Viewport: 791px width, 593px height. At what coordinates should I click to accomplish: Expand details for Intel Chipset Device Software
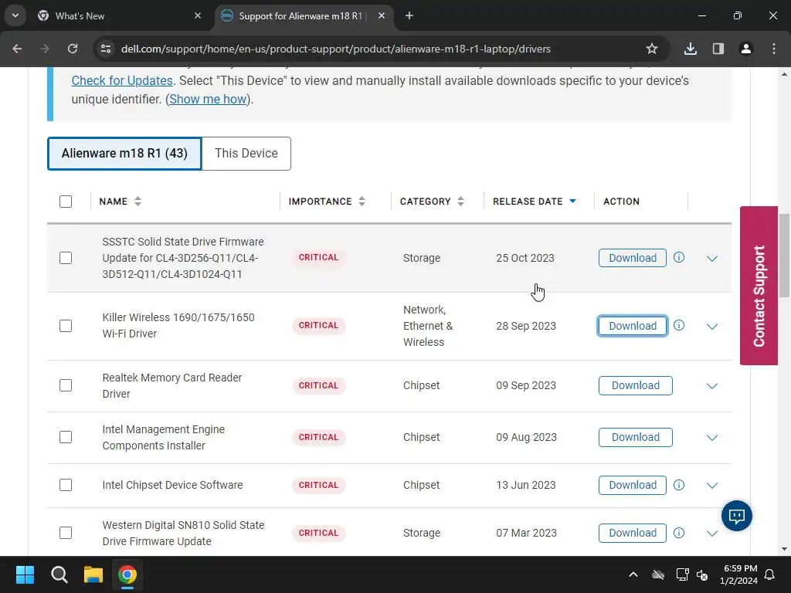711,486
